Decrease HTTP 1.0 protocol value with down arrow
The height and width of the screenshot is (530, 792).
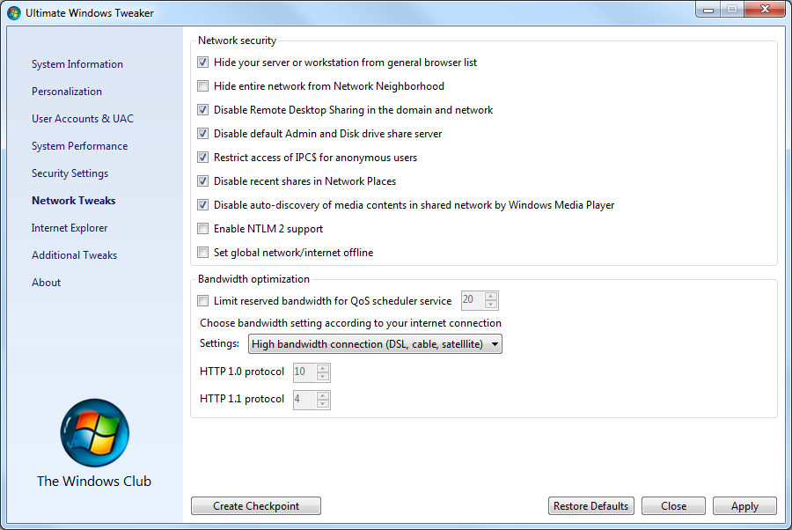pos(323,377)
